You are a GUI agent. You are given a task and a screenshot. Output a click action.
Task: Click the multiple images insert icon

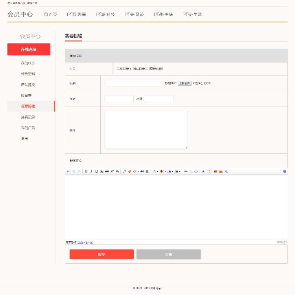[221, 171]
